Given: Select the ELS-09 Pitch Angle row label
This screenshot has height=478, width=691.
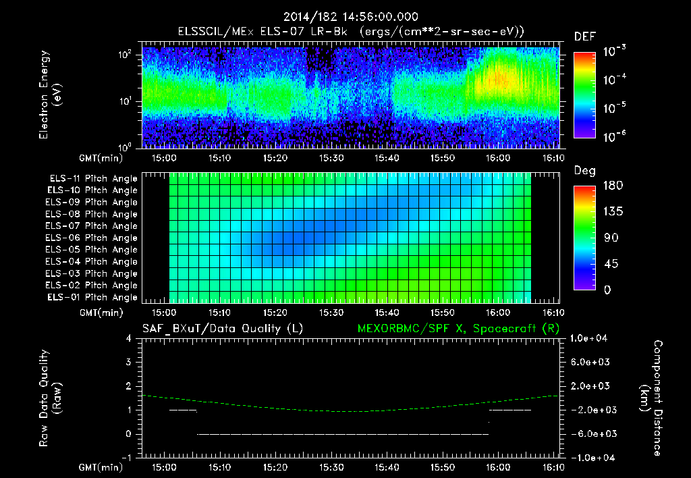Looking at the screenshot, I should [91, 203].
